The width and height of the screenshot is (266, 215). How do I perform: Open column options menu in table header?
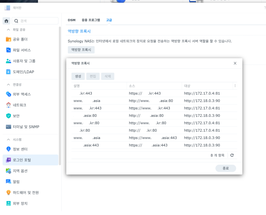235,86
